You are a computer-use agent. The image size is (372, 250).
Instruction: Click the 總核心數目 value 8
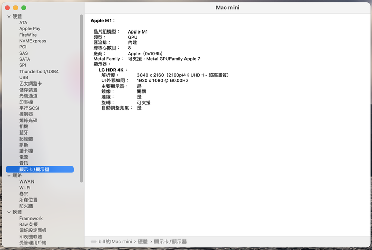[x=129, y=48]
